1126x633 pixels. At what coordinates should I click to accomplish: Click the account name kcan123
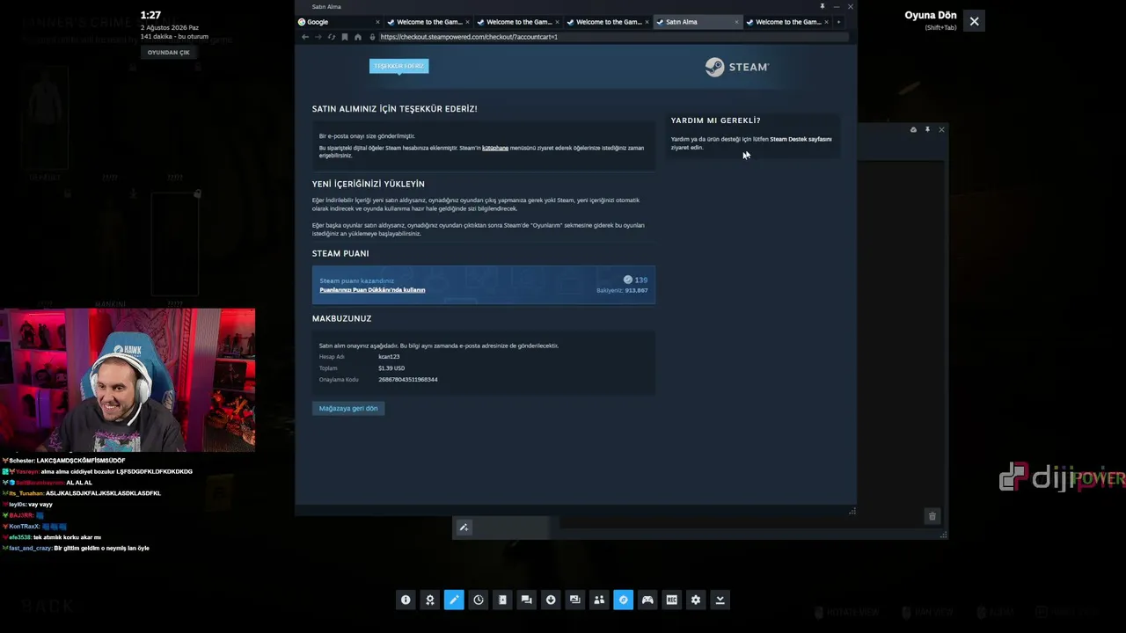click(x=389, y=357)
